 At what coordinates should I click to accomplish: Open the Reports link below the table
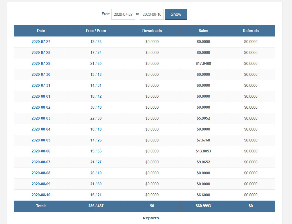click(x=151, y=218)
